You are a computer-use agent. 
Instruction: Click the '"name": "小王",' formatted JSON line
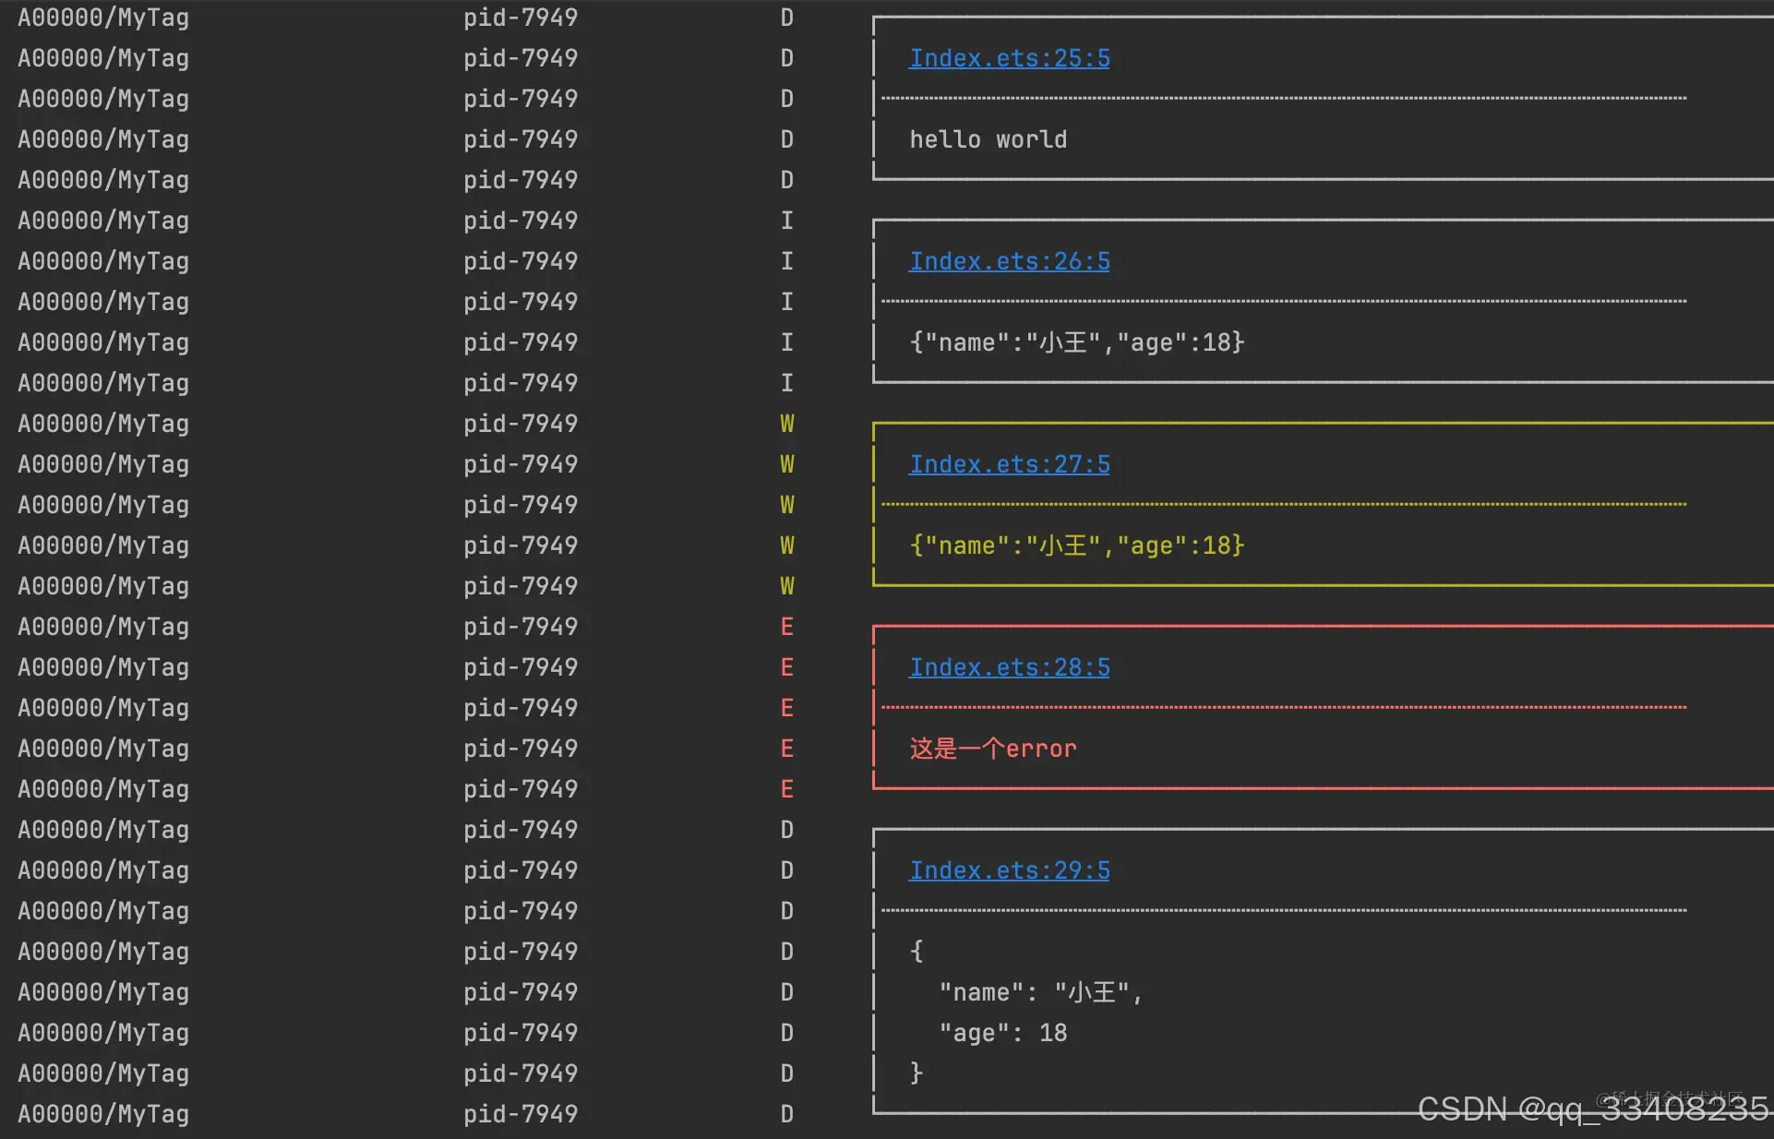[x=1041, y=992]
